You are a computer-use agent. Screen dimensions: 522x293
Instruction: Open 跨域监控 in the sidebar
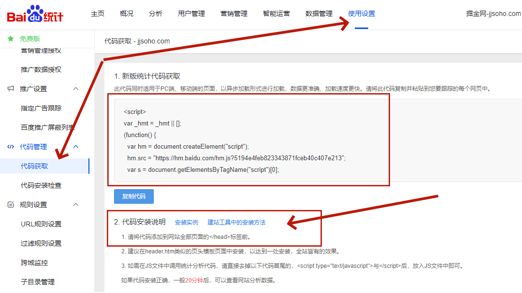coord(34,263)
